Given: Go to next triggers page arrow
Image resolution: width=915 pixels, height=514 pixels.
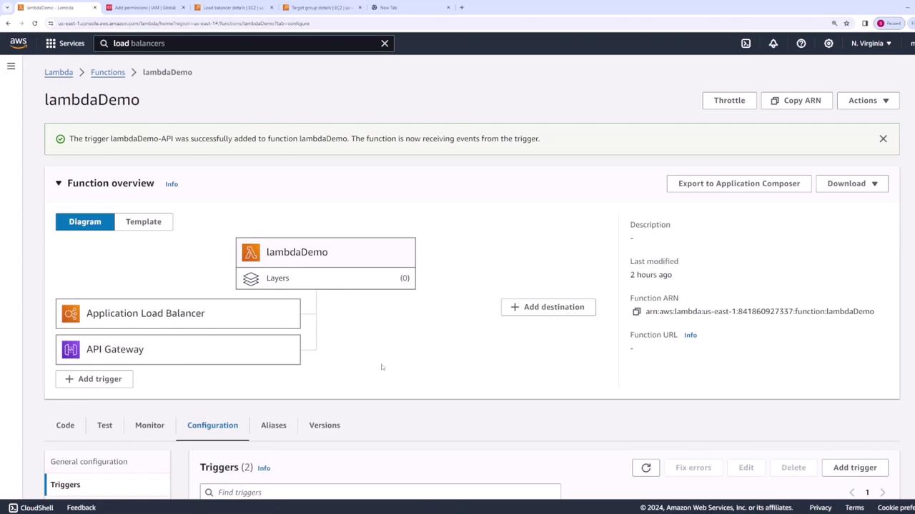Looking at the screenshot, I should point(883,493).
